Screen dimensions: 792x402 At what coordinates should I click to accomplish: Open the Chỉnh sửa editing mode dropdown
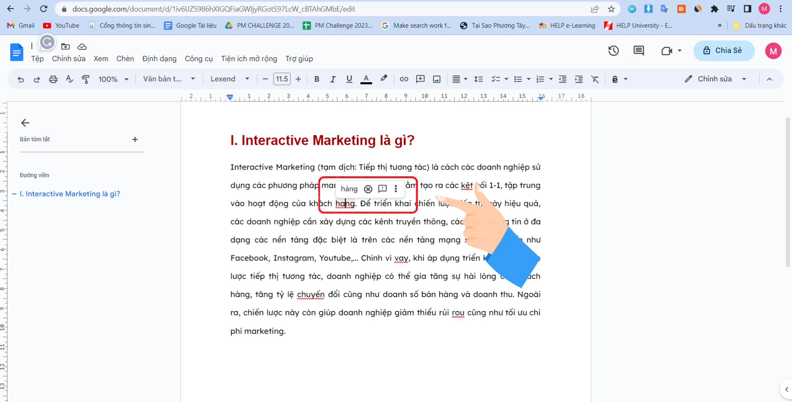click(x=716, y=79)
